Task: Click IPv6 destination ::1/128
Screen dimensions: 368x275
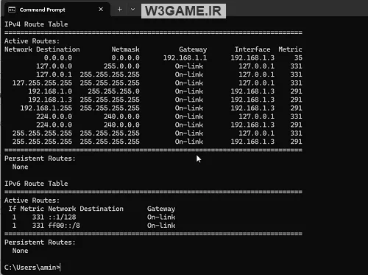Action: tap(62, 217)
